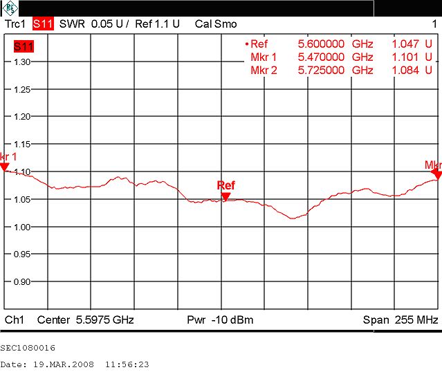The image size is (442, 381).
Task: Select the Mkr 1 row at 5.470000 GHz
Action: (x=339, y=57)
